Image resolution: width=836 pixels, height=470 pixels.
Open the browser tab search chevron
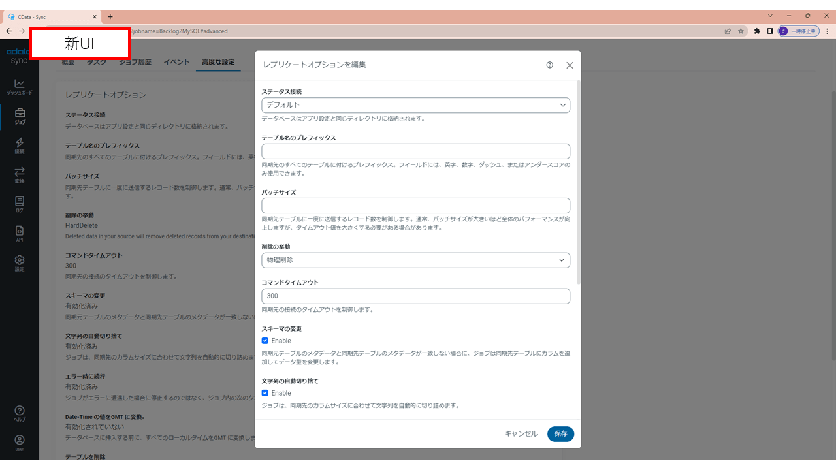[769, 14]
